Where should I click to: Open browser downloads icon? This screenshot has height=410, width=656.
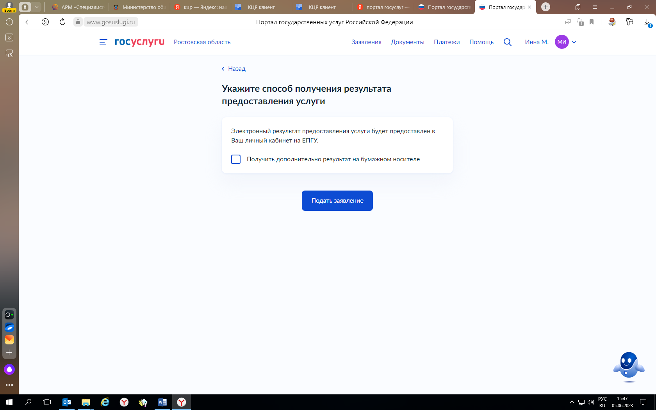[x=647, y=22]
